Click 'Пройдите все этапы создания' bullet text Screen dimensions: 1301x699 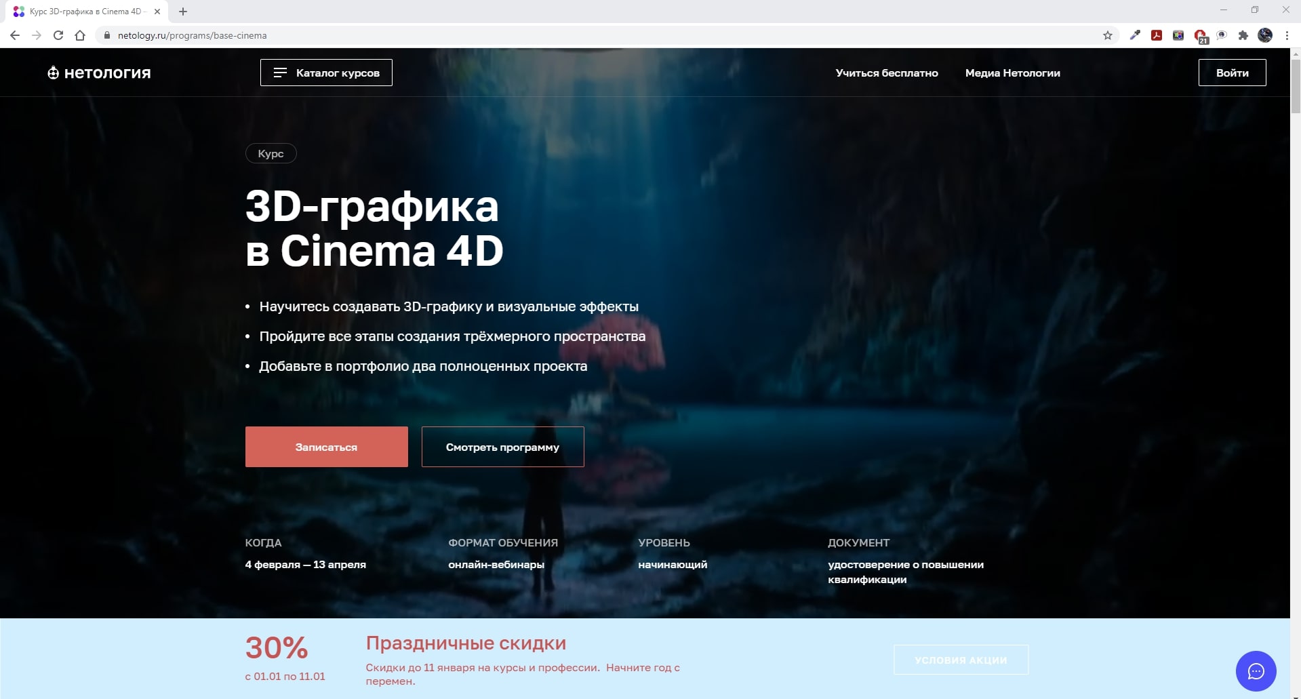tap(452, 336)
